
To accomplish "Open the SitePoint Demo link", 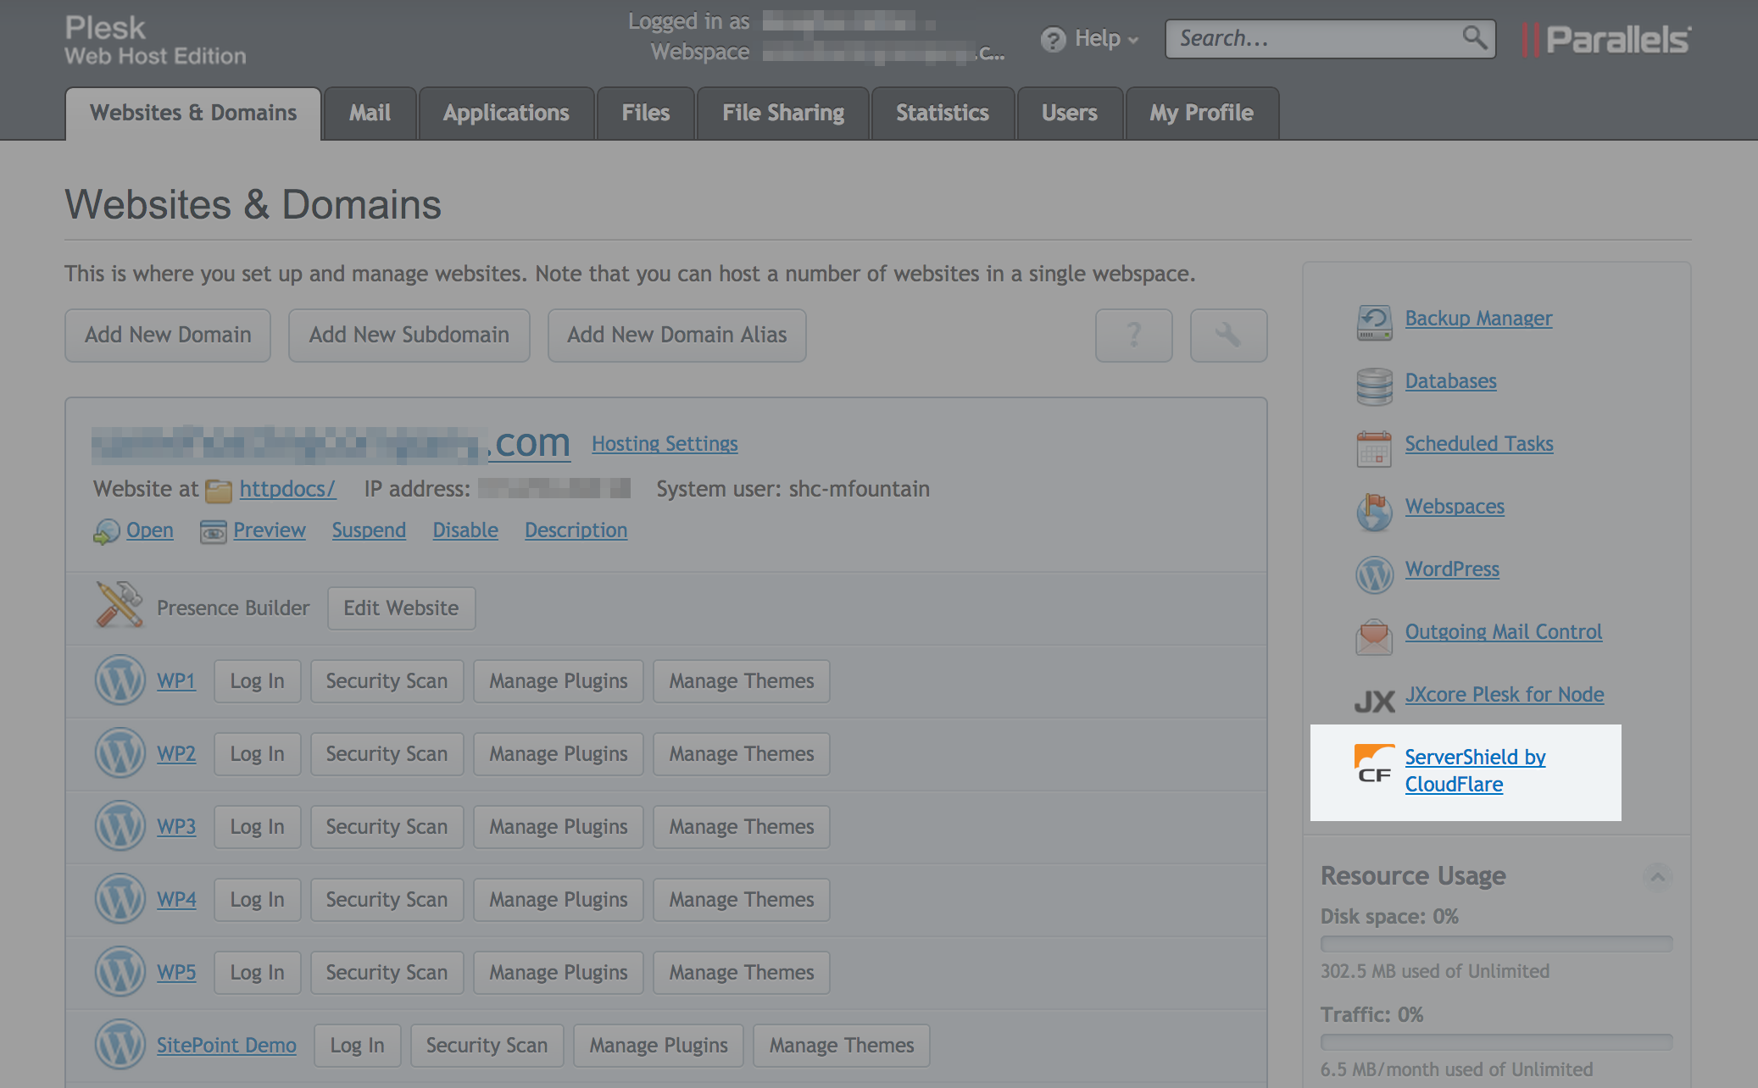I will [226, 1046].
